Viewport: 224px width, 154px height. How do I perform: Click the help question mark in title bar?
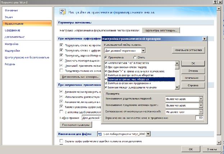(214, 3)
